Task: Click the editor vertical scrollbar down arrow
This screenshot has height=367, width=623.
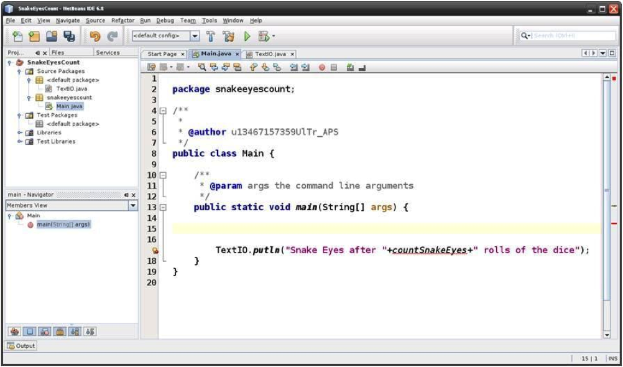Action: point(606,335)
